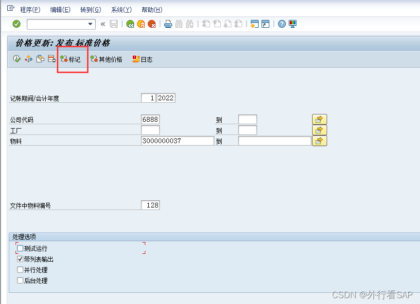Open the command field dropdown arrow
This screenshot has width=420, height=304.
coord(90,24)
